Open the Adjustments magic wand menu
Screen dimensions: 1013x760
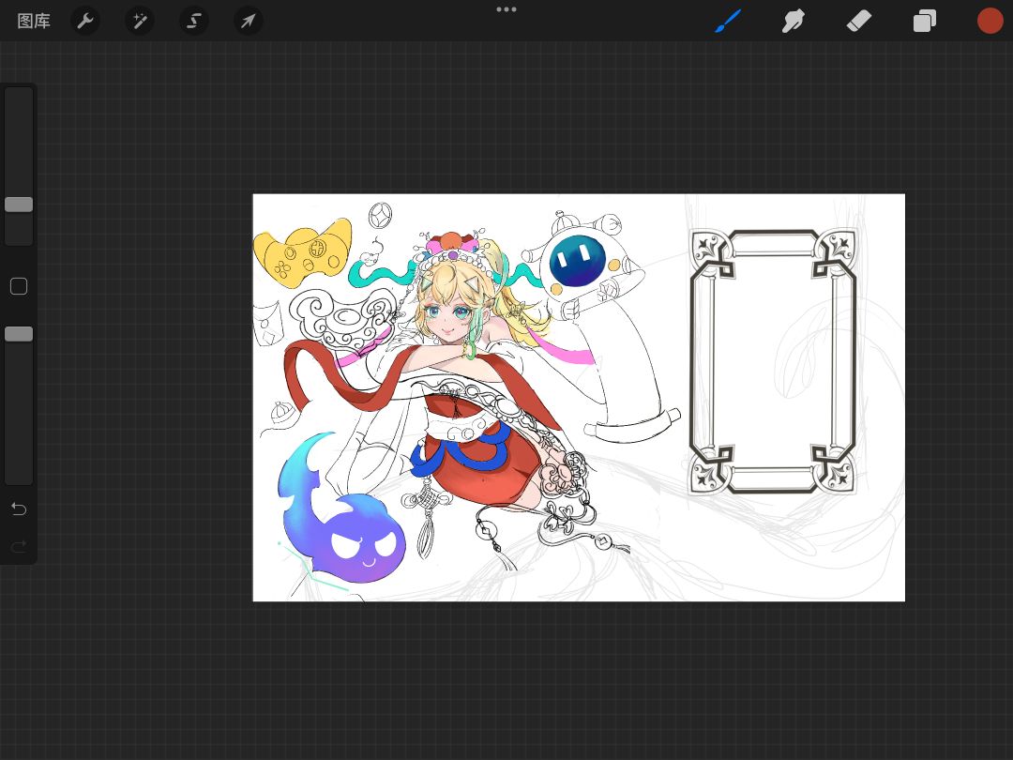[140, 21]
